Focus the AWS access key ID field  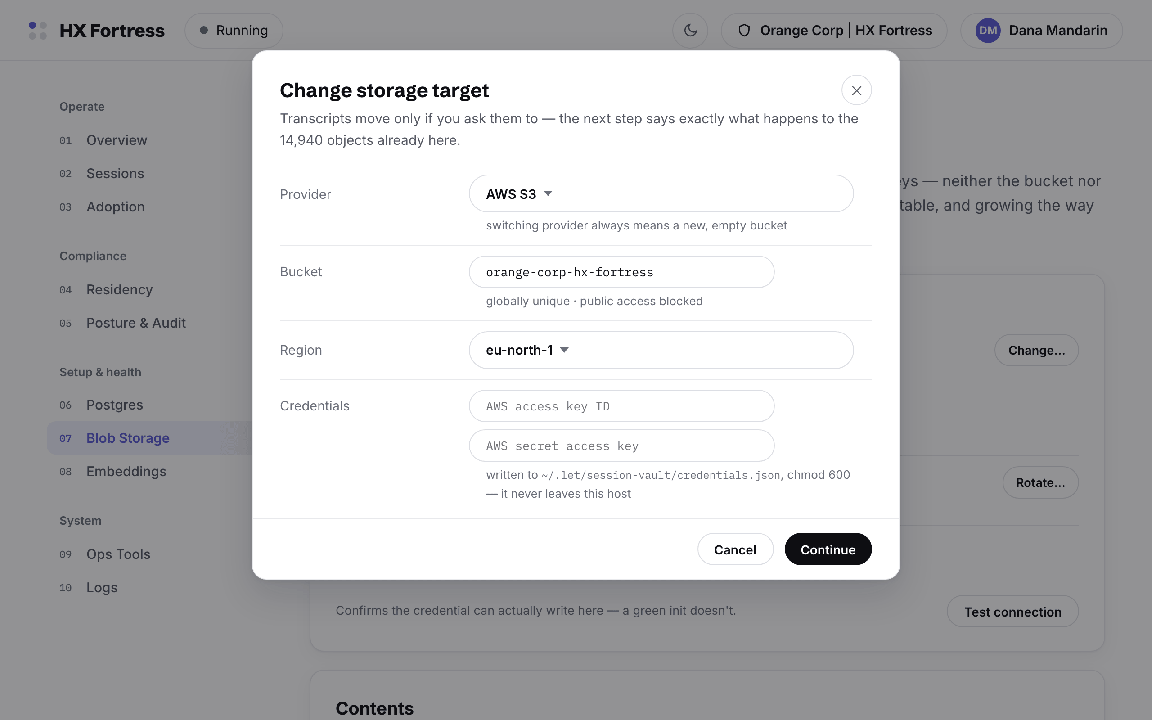coord(622,406)
